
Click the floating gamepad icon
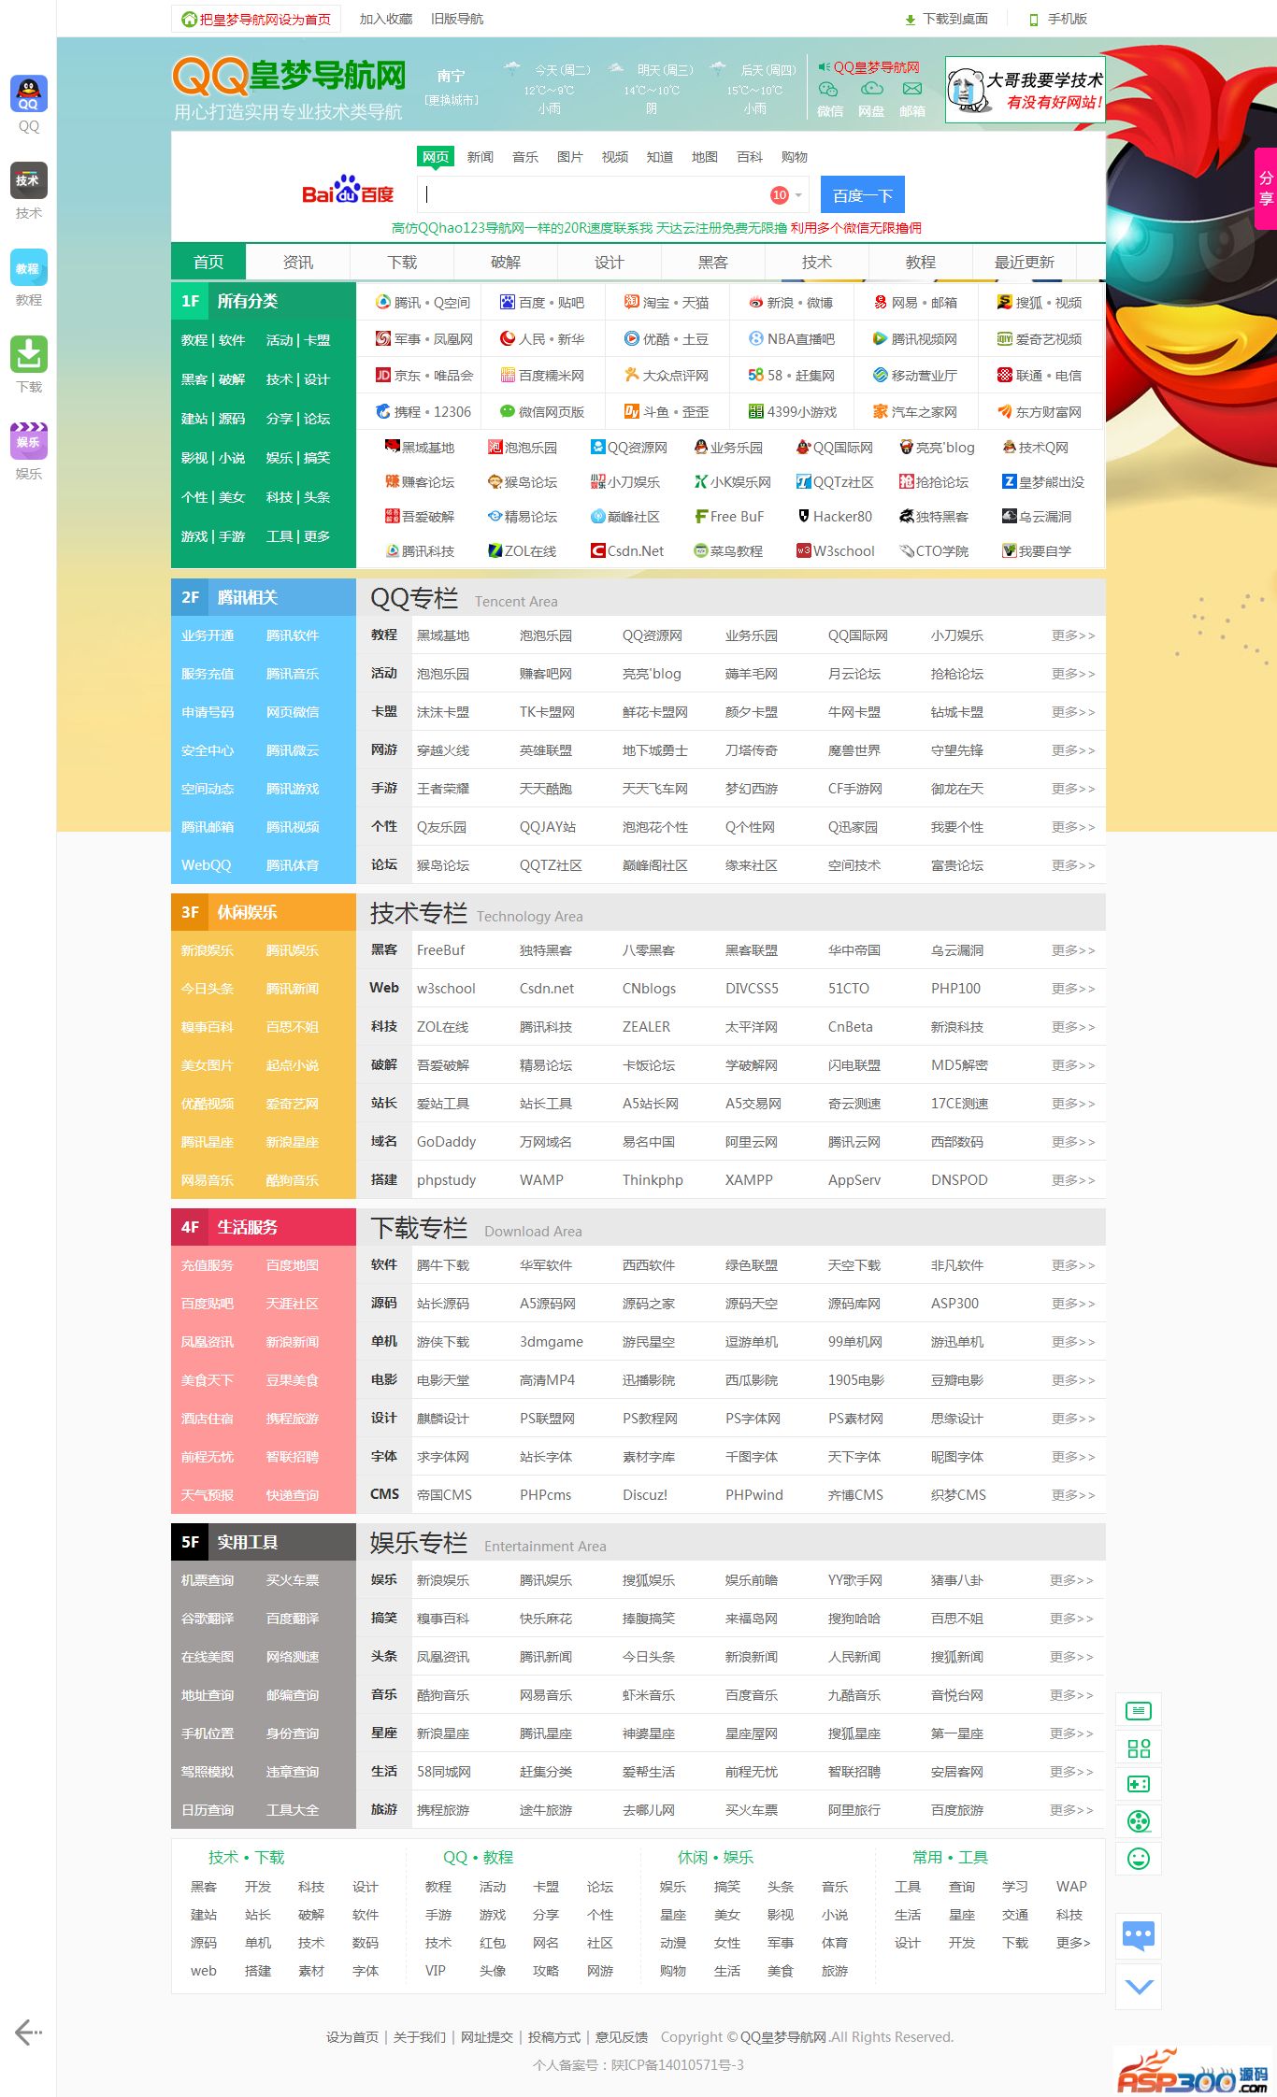click(x=1139, y=1784)
